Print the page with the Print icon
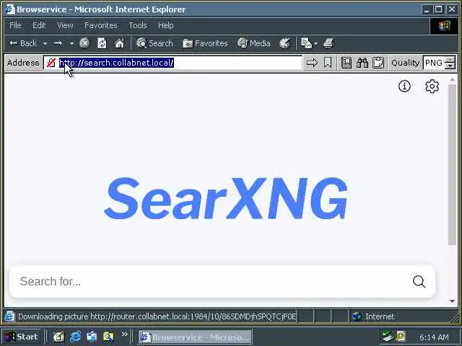Screen dimensions: 462x346 [328, 43]
